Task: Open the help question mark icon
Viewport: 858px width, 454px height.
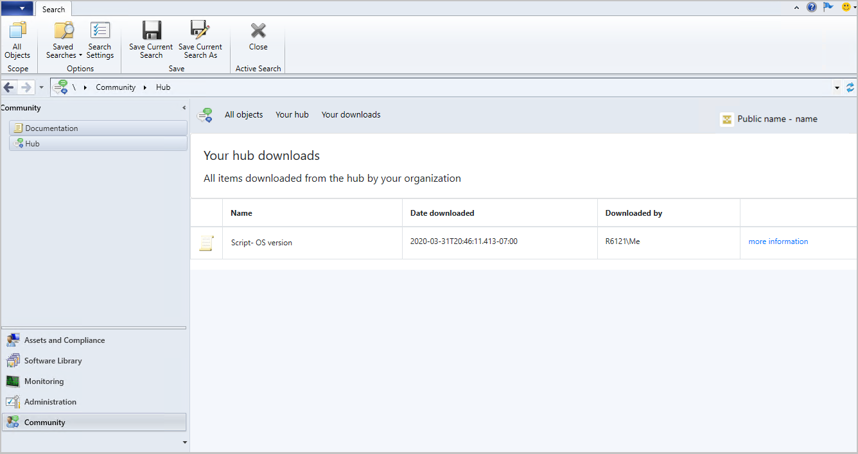Action: click(812, 8)
